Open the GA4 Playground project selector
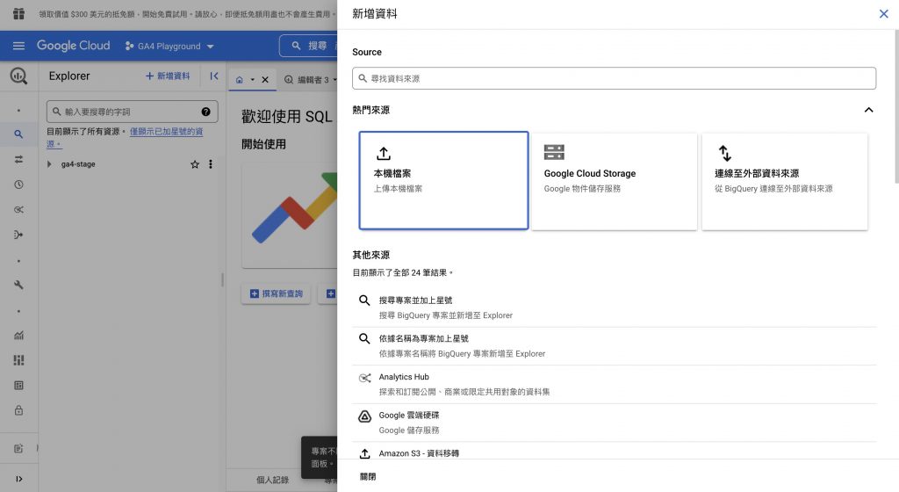The width and height of the screenshot is (899, 492). click(x=169, y=46)
